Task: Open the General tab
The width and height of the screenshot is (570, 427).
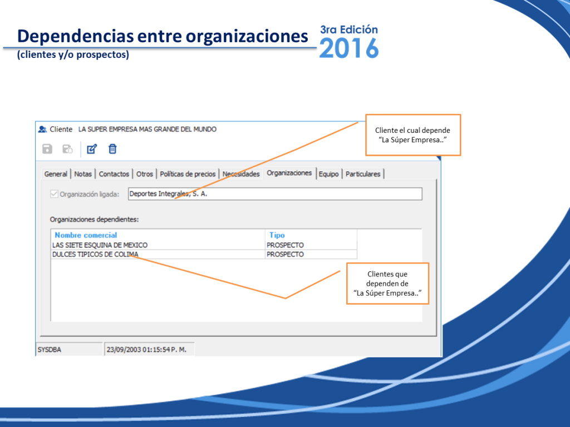Action: coord(56,174)
